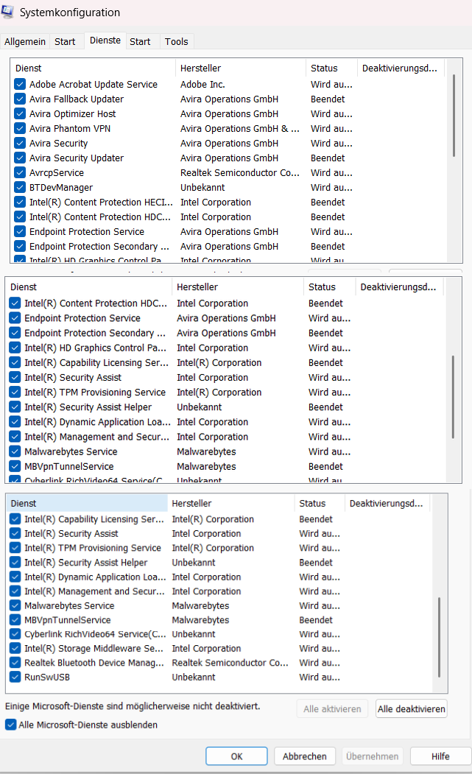Select the Avira Security Updater service name

[x=77, y=158]
